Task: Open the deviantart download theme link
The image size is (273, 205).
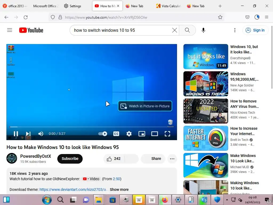Action: (74, 190)
